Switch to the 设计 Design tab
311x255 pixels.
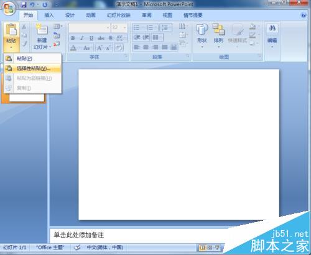click(x=70, y=16)
